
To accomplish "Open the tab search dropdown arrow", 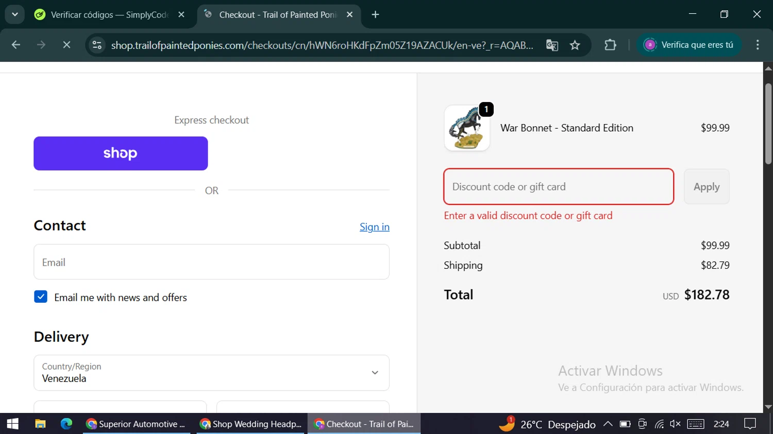I will pos(15,14).
